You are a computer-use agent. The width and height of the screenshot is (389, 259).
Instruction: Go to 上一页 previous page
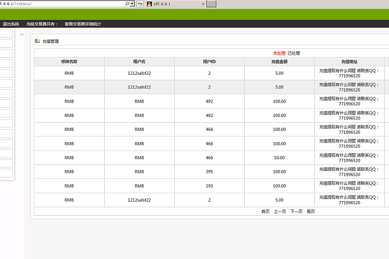pos(280,212)
